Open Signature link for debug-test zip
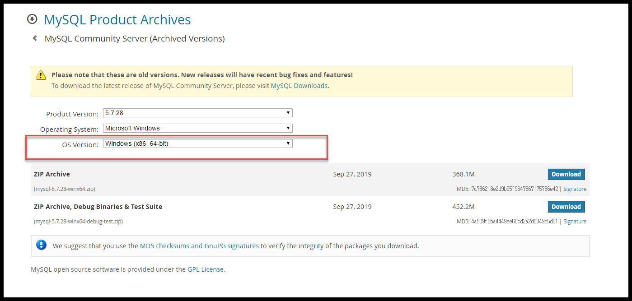This screenshot has width=632, height=301. (575, 222)
